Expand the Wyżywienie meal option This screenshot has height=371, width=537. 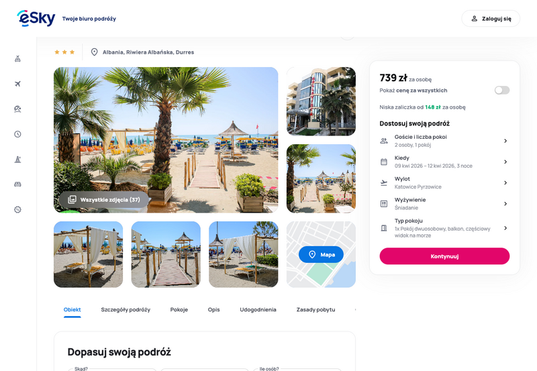(x=444, y=204)
